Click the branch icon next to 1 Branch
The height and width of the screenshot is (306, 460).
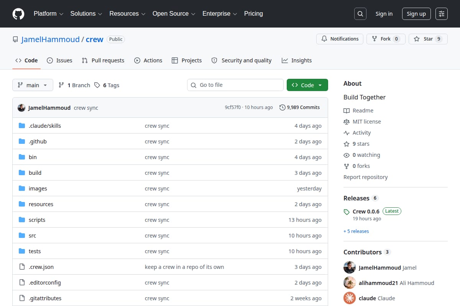click(x=61, y=85)
